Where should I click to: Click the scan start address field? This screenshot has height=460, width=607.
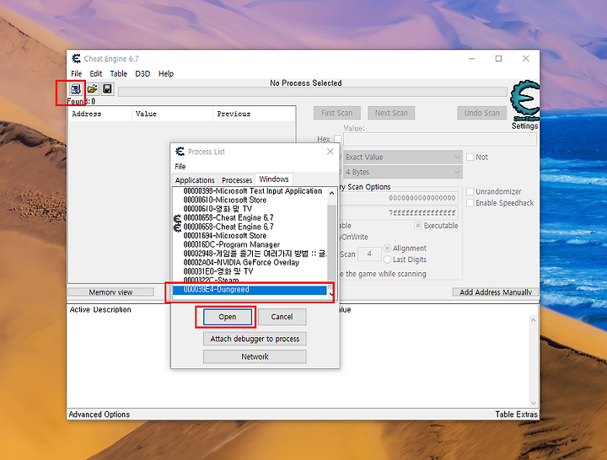tap(399, 198)
